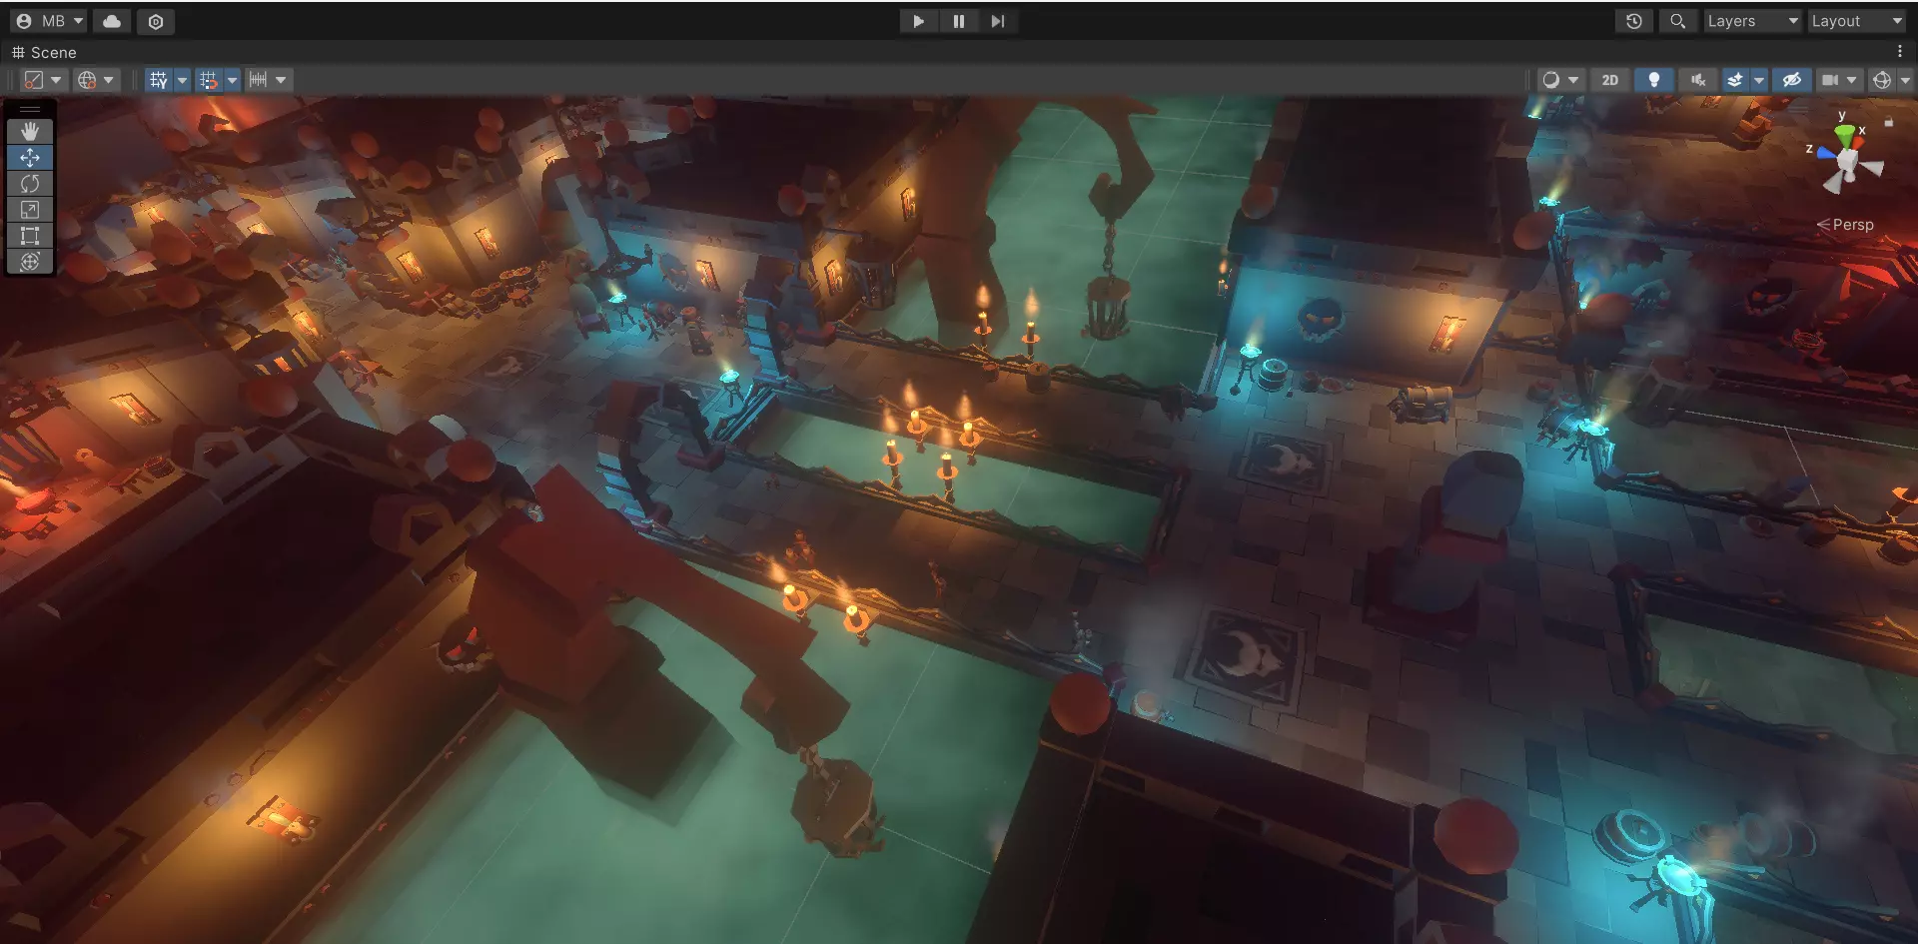Toggle hidden objects visibility
This screenshot has height=944, width=1918.
click(x=1792, y=80)
